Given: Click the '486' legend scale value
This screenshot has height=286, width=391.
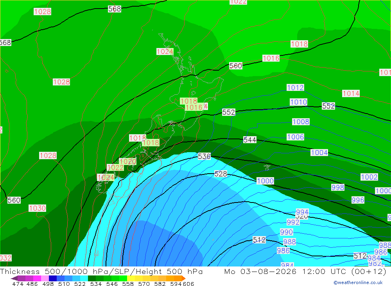Looking at the screenshot, I should (32, 284).
